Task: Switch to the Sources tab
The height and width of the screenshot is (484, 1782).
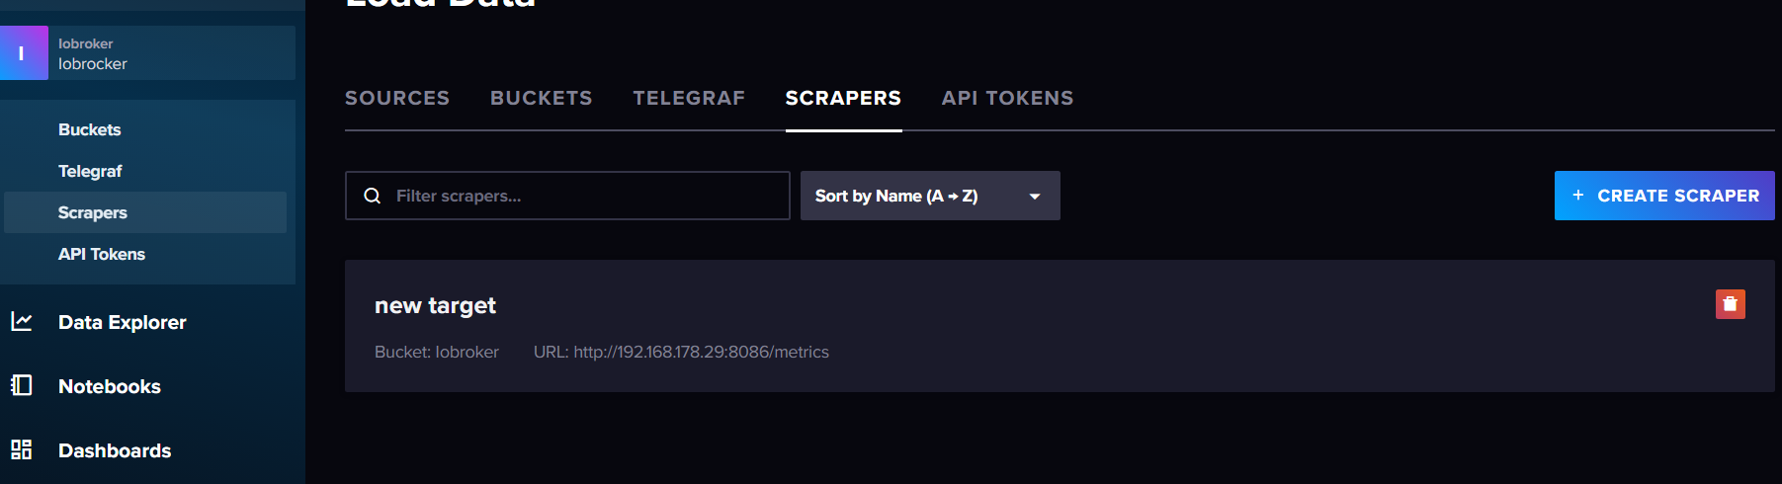Action: click(397, 98)
